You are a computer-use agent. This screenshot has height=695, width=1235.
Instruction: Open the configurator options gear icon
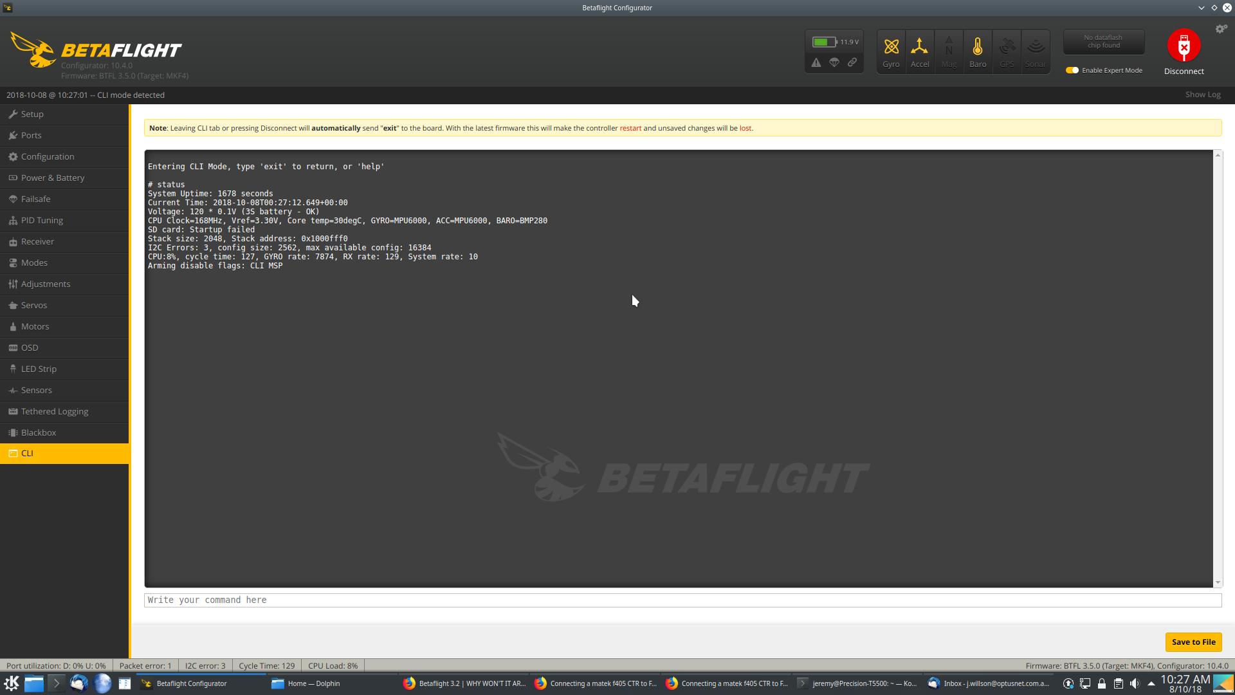point(1221,29)
